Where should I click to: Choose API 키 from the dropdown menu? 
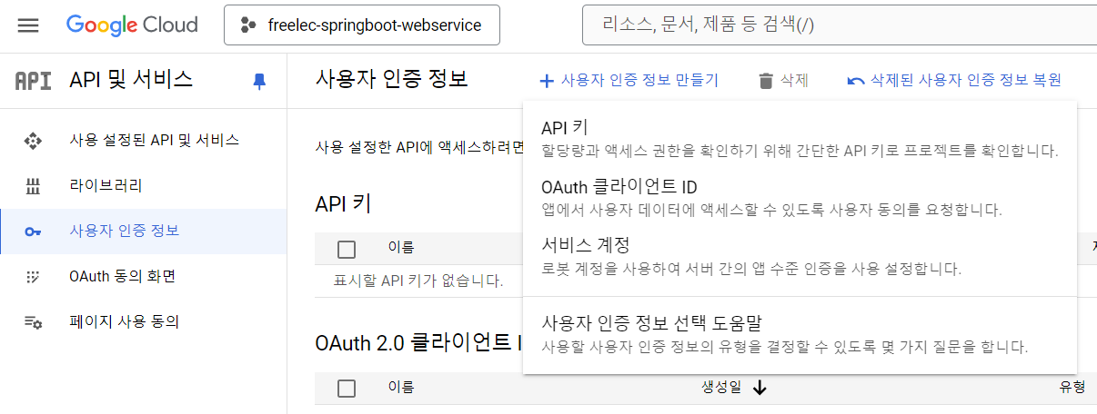tap(800, 138)
